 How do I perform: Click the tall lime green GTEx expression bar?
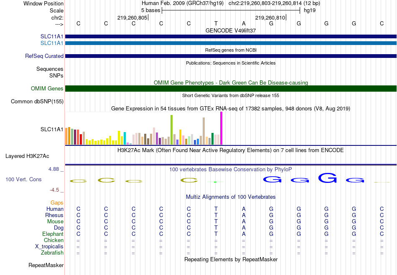tap(171, 130)
